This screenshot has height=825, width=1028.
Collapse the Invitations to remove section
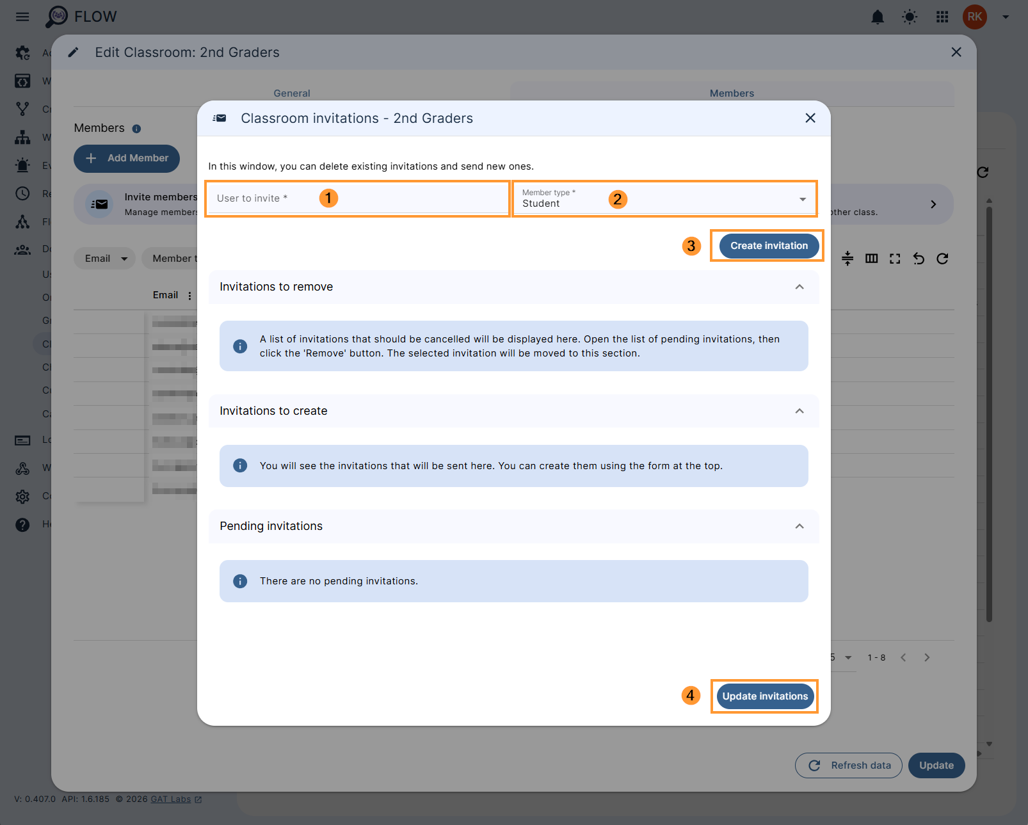(799, 287)
